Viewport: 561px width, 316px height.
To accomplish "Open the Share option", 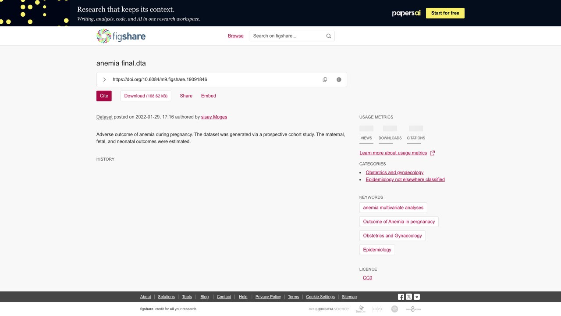I will (186, 96).
